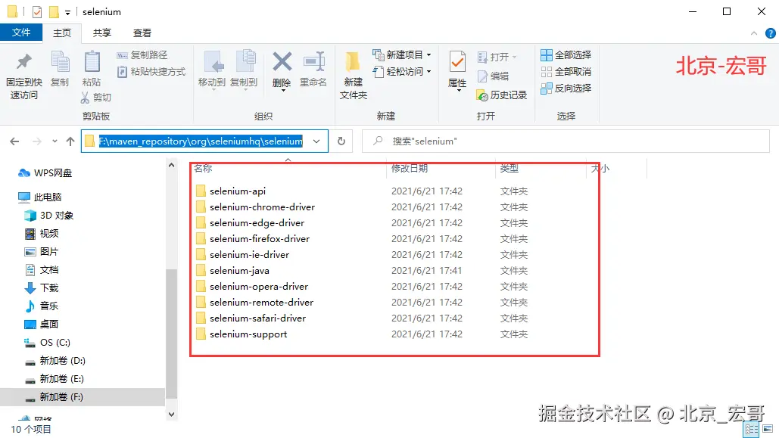Collapse the ribbon with chevron
This screenshot has width=779, height=438.
754,33
